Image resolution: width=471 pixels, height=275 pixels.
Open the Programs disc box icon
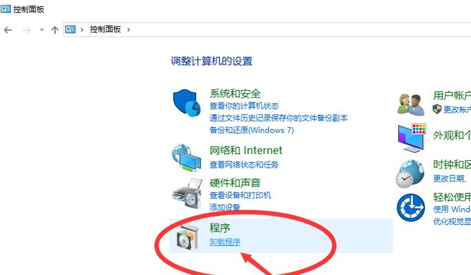tap(188, 237)
